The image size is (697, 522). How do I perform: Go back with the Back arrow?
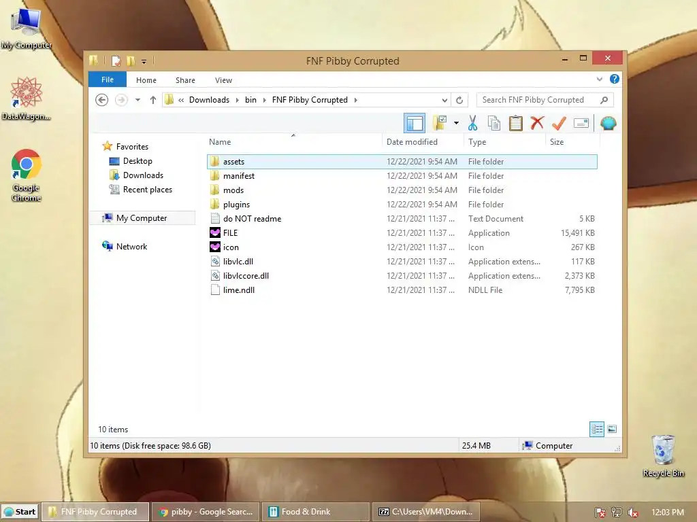tap(102, 100)
